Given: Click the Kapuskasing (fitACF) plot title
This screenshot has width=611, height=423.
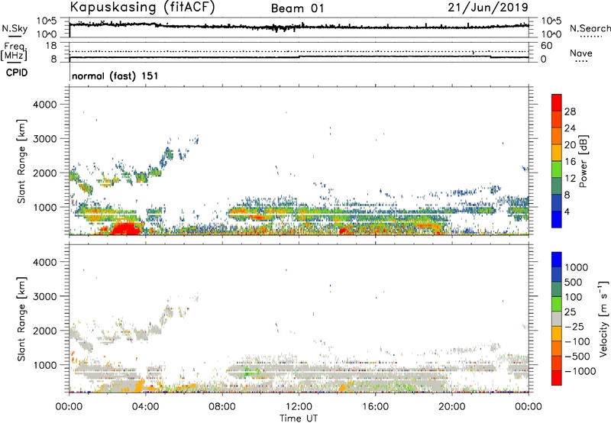Looking at the screenshot, I should point(142,7).
